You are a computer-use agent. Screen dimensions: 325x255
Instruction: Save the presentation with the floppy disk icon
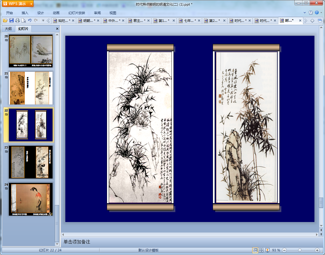pos(11,21)
